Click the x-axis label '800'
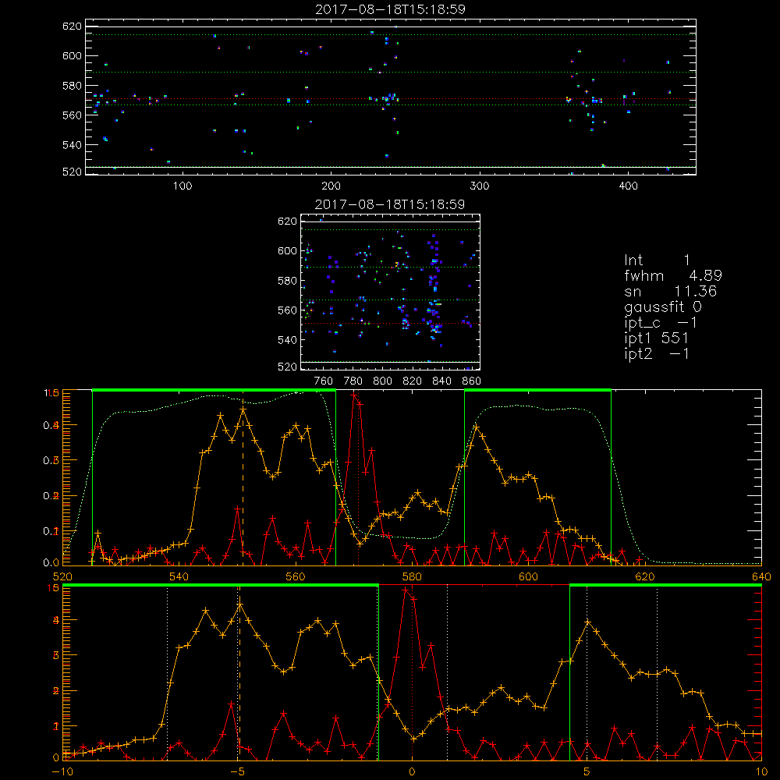 tap(382, 381)
